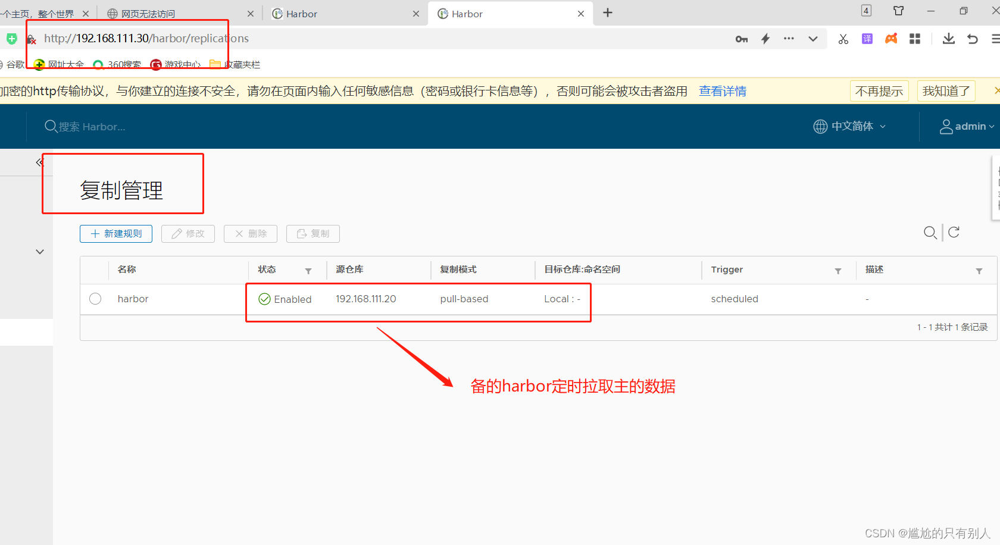
Task: Open the 收藏夹栏 bookmarks folder
Action: tap(235, 64)
